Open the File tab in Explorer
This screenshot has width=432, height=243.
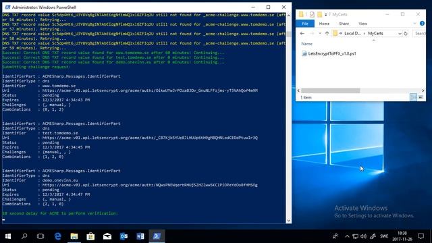click(305, 24)
